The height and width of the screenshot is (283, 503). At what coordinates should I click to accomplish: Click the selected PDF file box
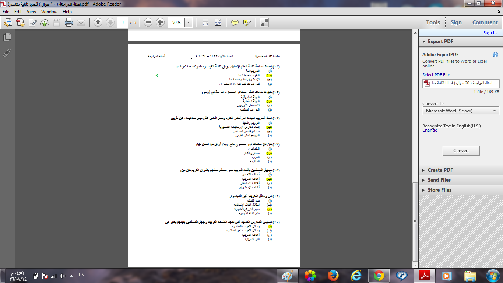click(461, 83)
